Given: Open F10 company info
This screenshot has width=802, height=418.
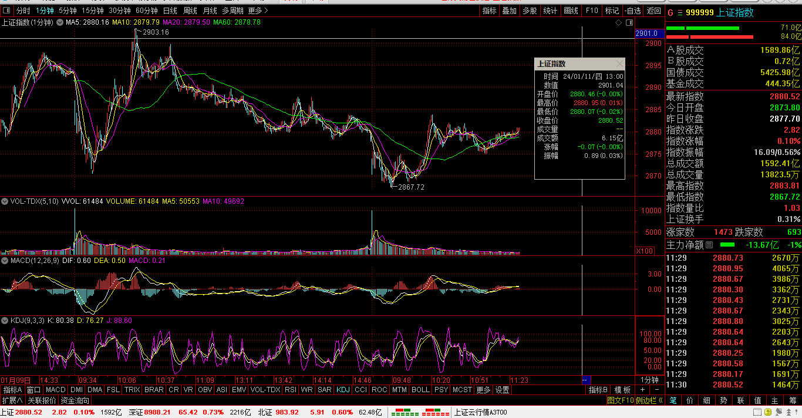Looking at the screenshot, I should tap(592, 11).
